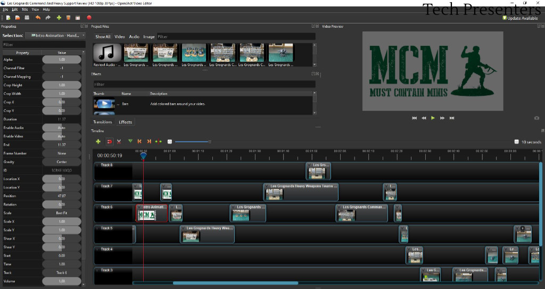The height and width of the screenshot is (289, 545).
Task: Click the Volume value slider
Action: pyautogui.click(x=62, y=281)
